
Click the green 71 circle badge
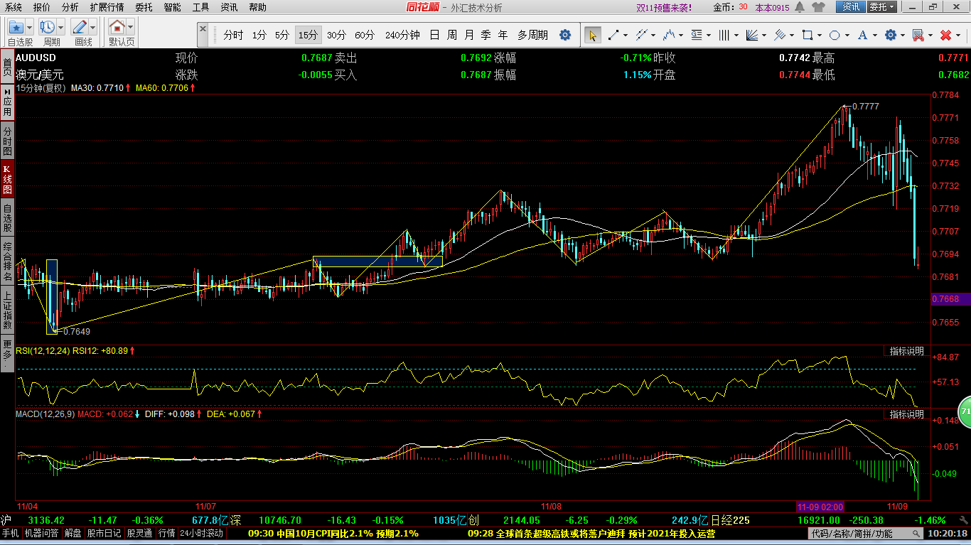coord(965,411)
